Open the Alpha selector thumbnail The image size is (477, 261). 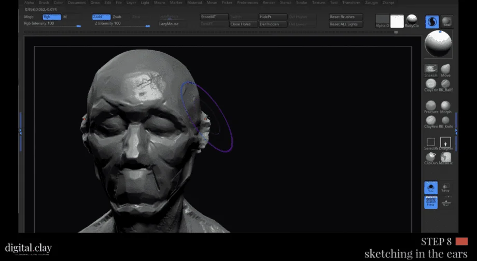(x=382, y=20)
